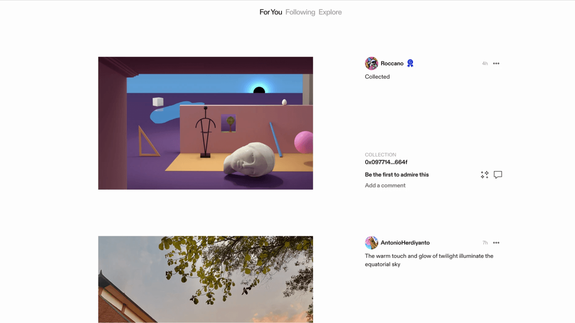Click the Roccano username
Screen dimensions: 575x323
pyautogui.click(x=392, y=64)
